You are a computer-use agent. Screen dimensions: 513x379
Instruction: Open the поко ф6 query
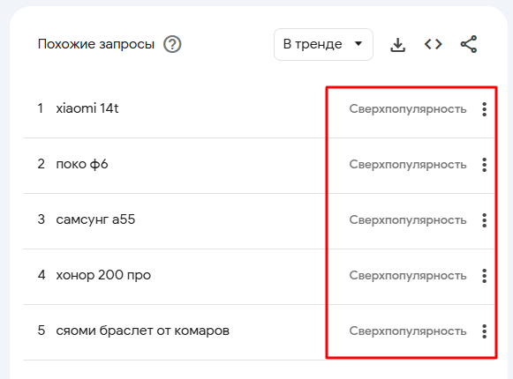[x=82, y=164]
